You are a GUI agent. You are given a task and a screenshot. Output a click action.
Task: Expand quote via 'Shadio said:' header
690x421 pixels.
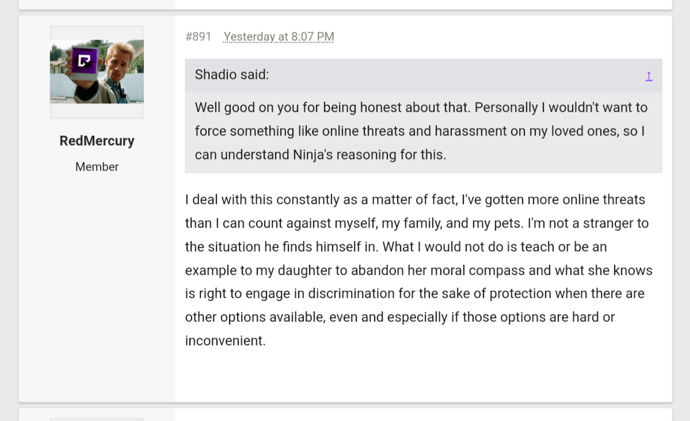coord(232,75)
